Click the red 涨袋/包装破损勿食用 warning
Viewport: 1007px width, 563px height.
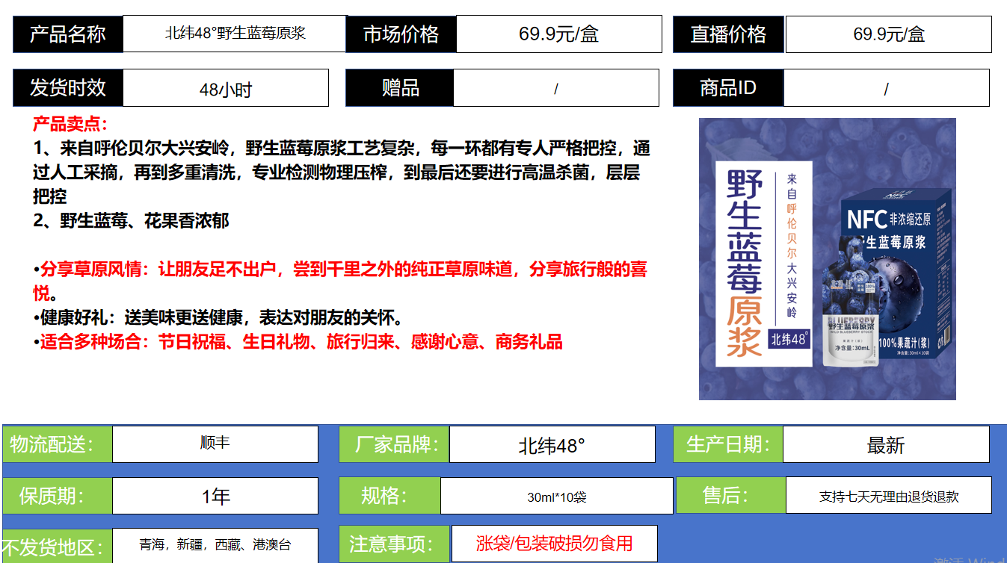[554, 544]
